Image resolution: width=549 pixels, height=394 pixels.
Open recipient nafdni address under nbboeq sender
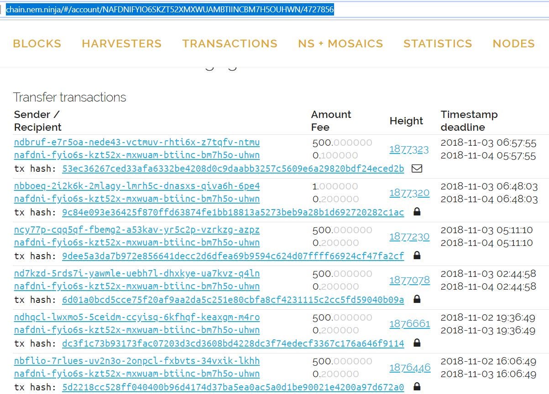click(x=137, y=199)
